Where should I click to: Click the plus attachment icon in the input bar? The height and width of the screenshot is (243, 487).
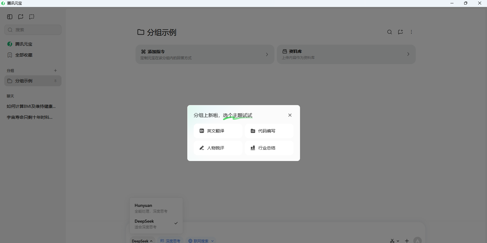coord(407,241)
